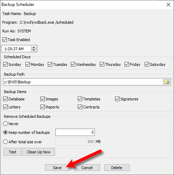Toggle Contracts backup item

click(80, 107)
